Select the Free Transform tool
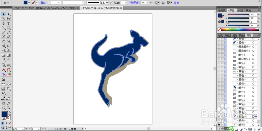Screen dimensions: 262x131 (x=9, y=46)
